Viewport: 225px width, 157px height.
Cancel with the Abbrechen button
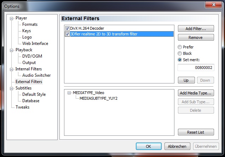click(177, 146)
